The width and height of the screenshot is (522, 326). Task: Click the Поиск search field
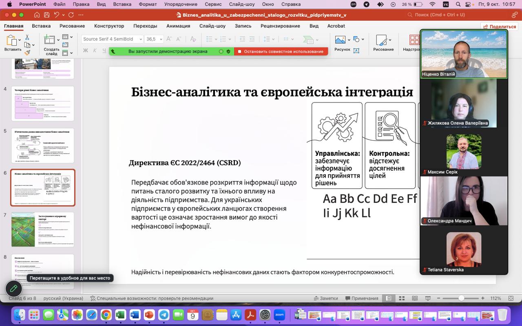point(440,15)
